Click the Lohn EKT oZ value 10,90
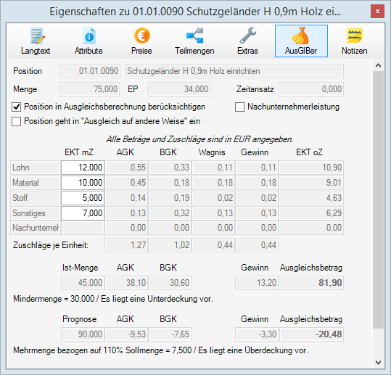 (311, 168)
